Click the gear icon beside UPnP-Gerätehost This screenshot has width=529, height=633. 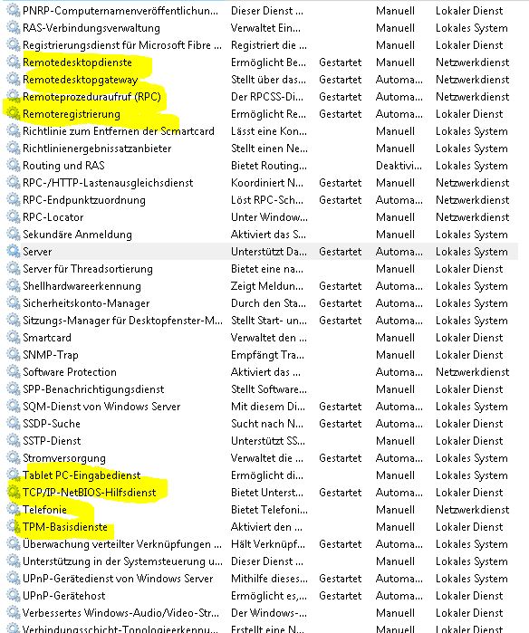tap(13, 596)
